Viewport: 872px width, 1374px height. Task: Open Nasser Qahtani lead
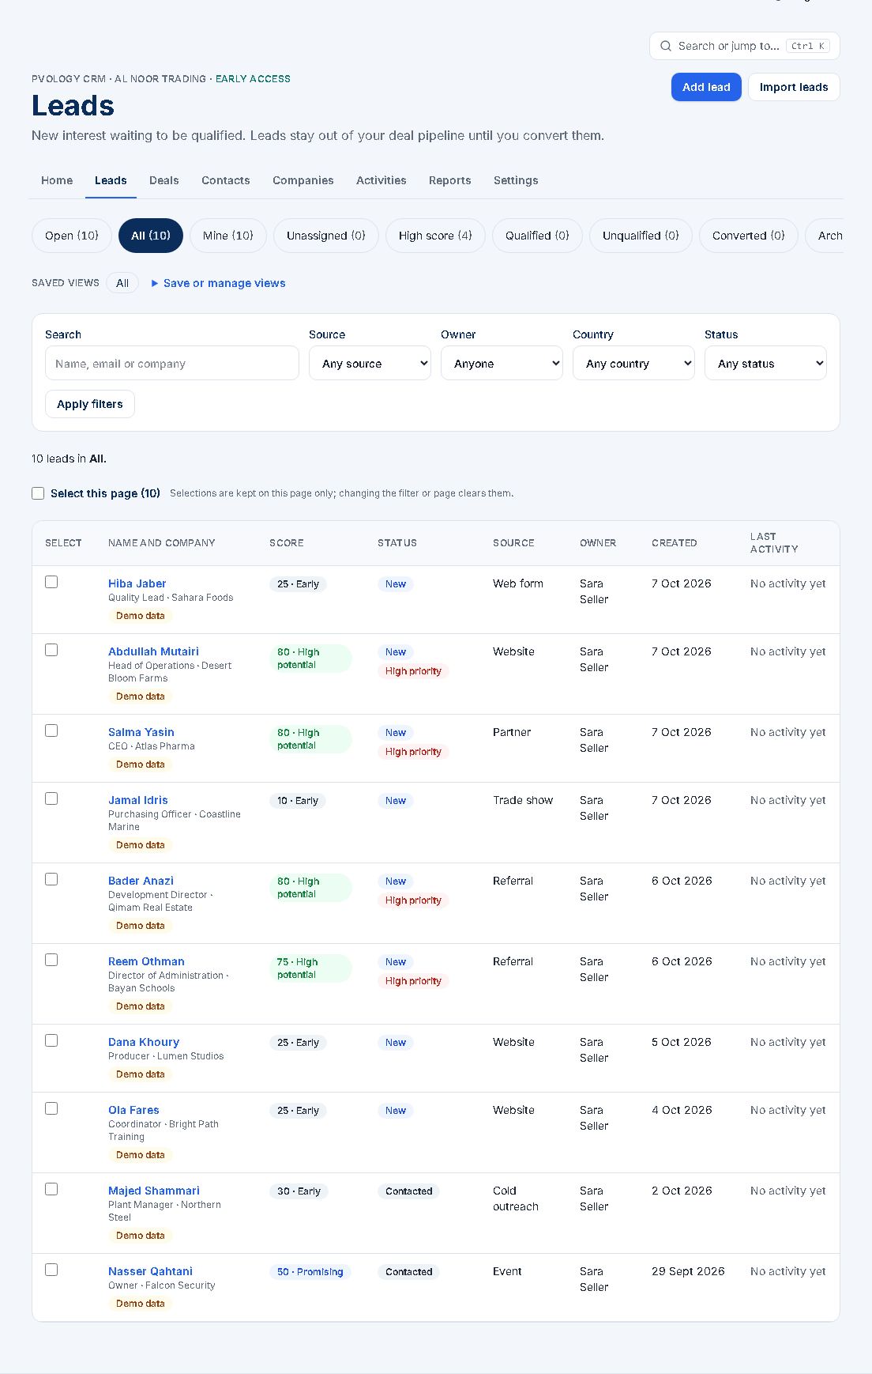(150, 1271)
